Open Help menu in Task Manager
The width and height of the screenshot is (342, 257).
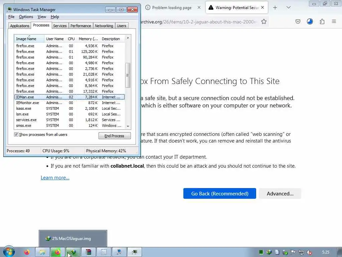point(55,17)
